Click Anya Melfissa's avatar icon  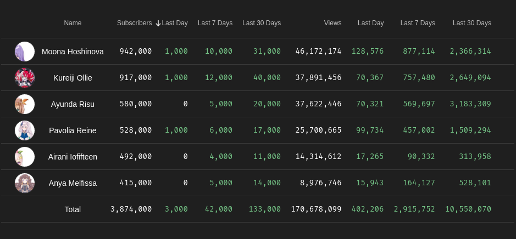coord(25,183)
